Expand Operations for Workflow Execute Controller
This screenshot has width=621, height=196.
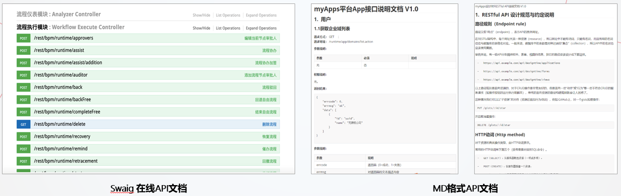coord(261,28)
